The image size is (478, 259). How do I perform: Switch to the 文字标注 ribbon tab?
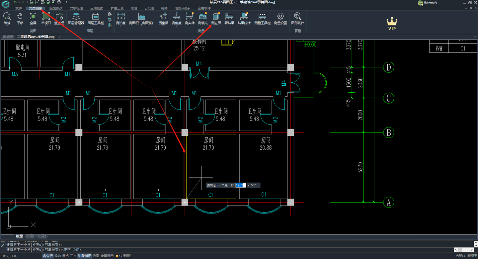76,8
